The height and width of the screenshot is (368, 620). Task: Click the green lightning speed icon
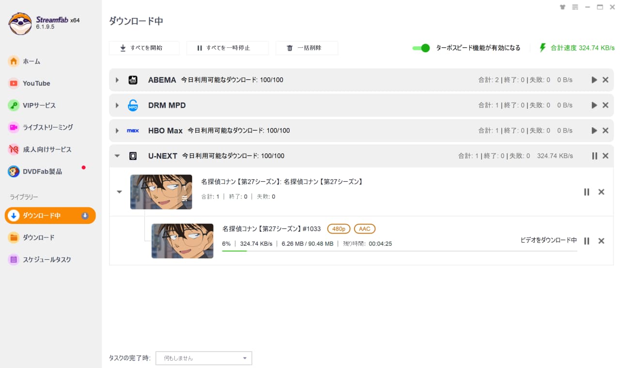pyautogui.click(x=542, y=48)
